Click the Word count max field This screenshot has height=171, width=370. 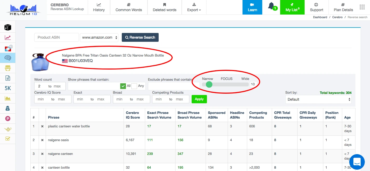click(59, 86)
